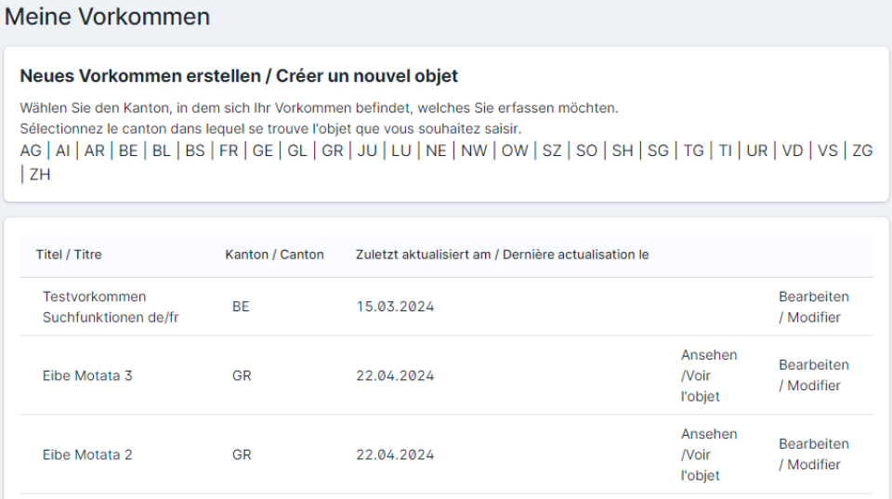Select the GE canton link
Image resolution: width=892 pixels, height=499 pixels.
[x=263, y=151]
